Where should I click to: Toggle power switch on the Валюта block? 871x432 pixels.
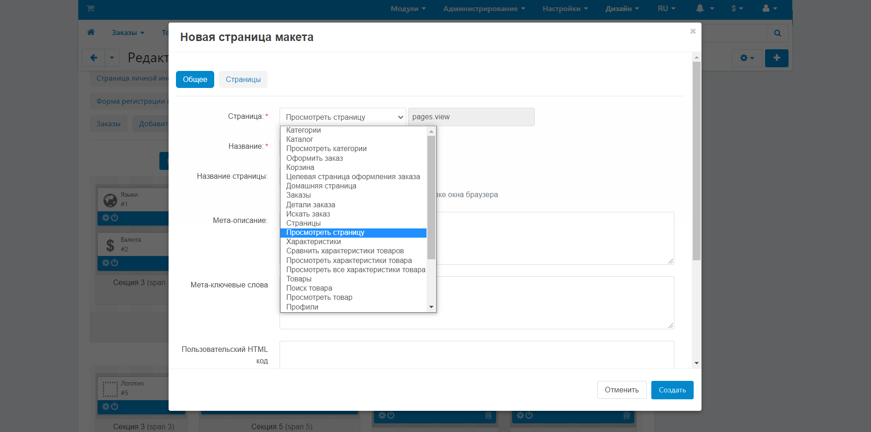point(115,263)
